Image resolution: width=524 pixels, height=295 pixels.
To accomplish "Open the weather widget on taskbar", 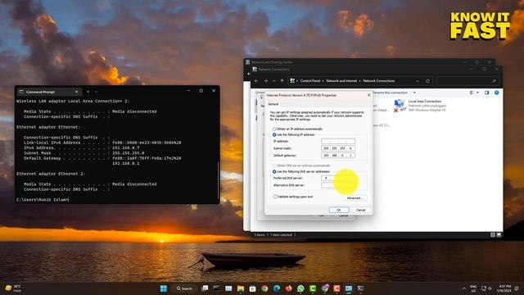I will click(x=13, y=288).
